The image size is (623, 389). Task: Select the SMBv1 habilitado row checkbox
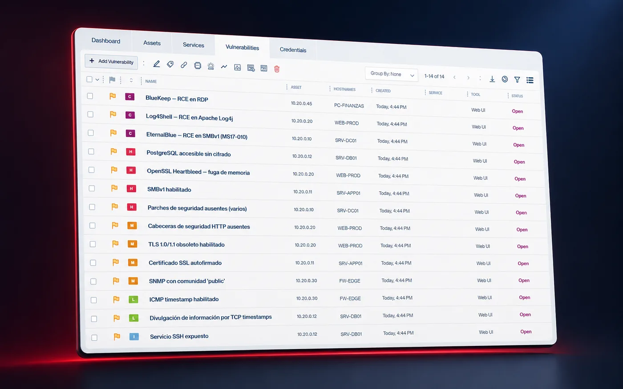pyautogui.click(x=92, y=188)
